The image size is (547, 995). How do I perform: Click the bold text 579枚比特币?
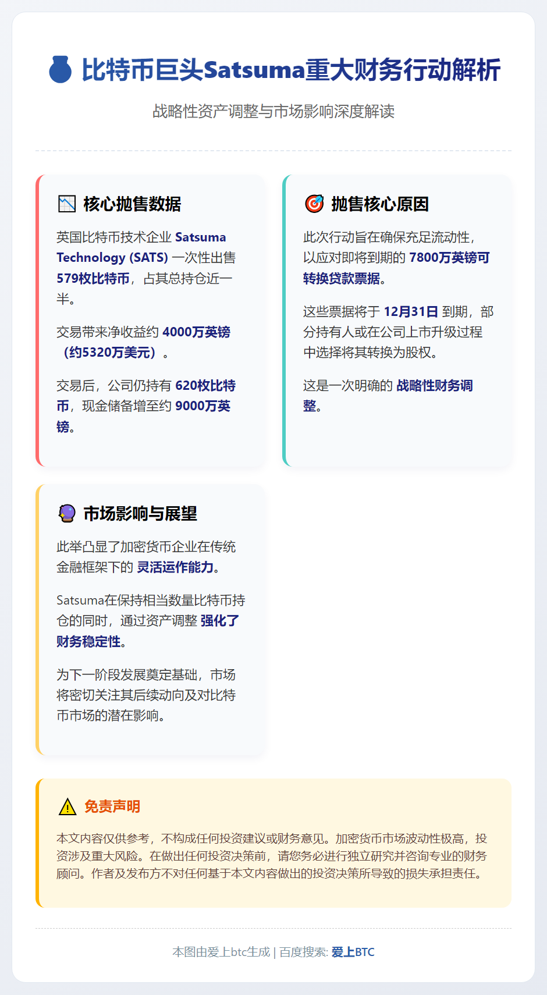(93, 278)
